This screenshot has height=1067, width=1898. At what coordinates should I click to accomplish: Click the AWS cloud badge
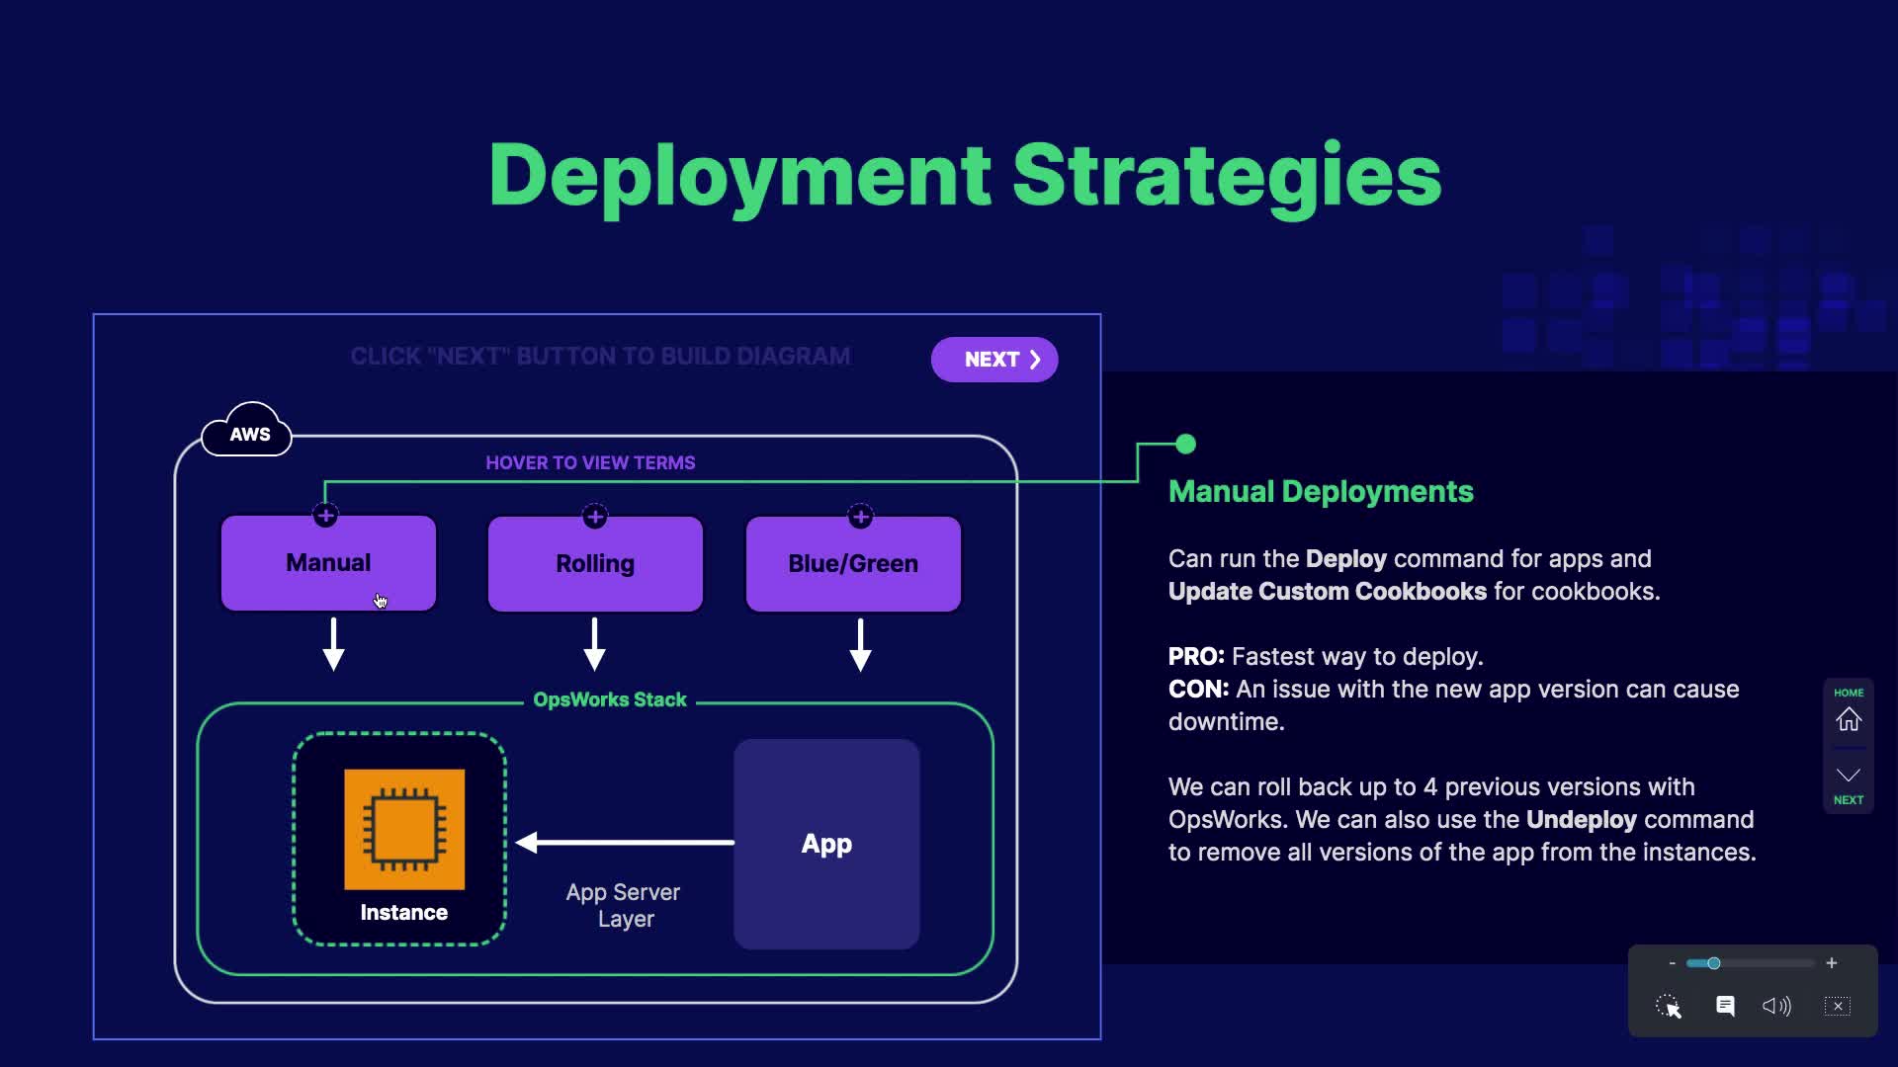coord(248,433)
